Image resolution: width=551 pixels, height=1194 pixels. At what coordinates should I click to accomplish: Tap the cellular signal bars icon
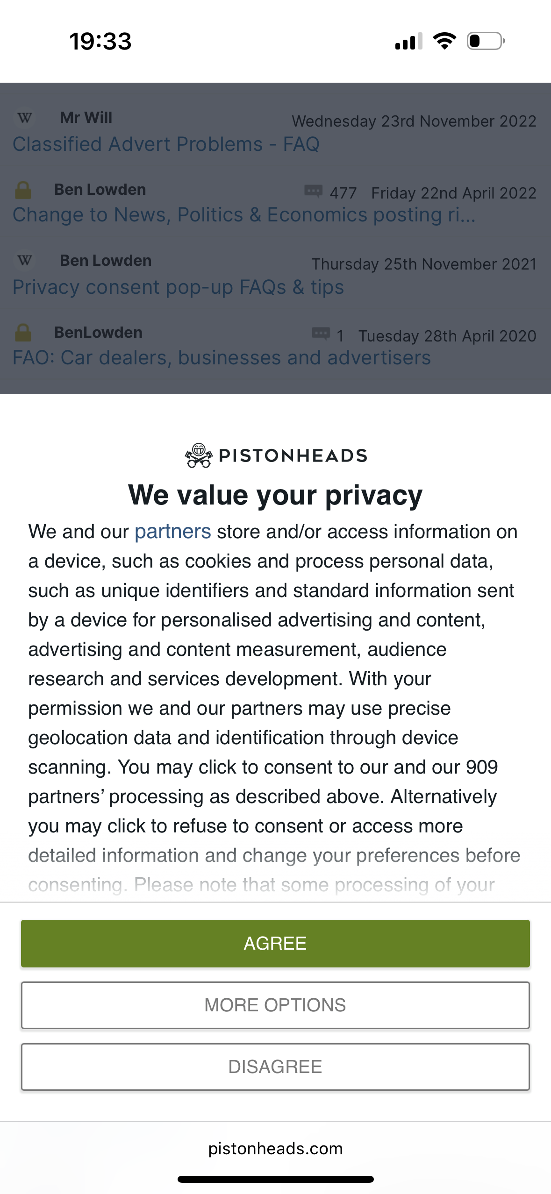[408, 41]
